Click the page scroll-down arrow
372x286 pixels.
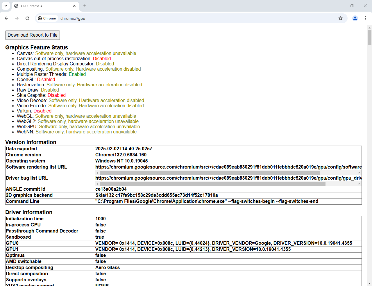pos(369,283)
